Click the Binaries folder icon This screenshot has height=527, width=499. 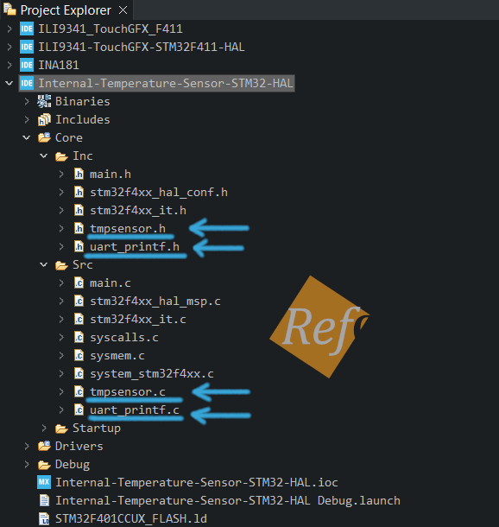point(44,101)
